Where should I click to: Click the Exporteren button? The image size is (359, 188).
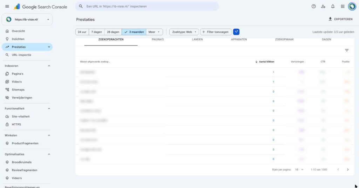click(341, 19)
